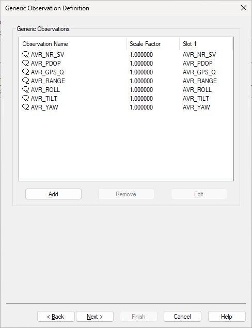The image size is (252, 328).
Task: Click the disabled Edit button
Action: pos(199,194)
